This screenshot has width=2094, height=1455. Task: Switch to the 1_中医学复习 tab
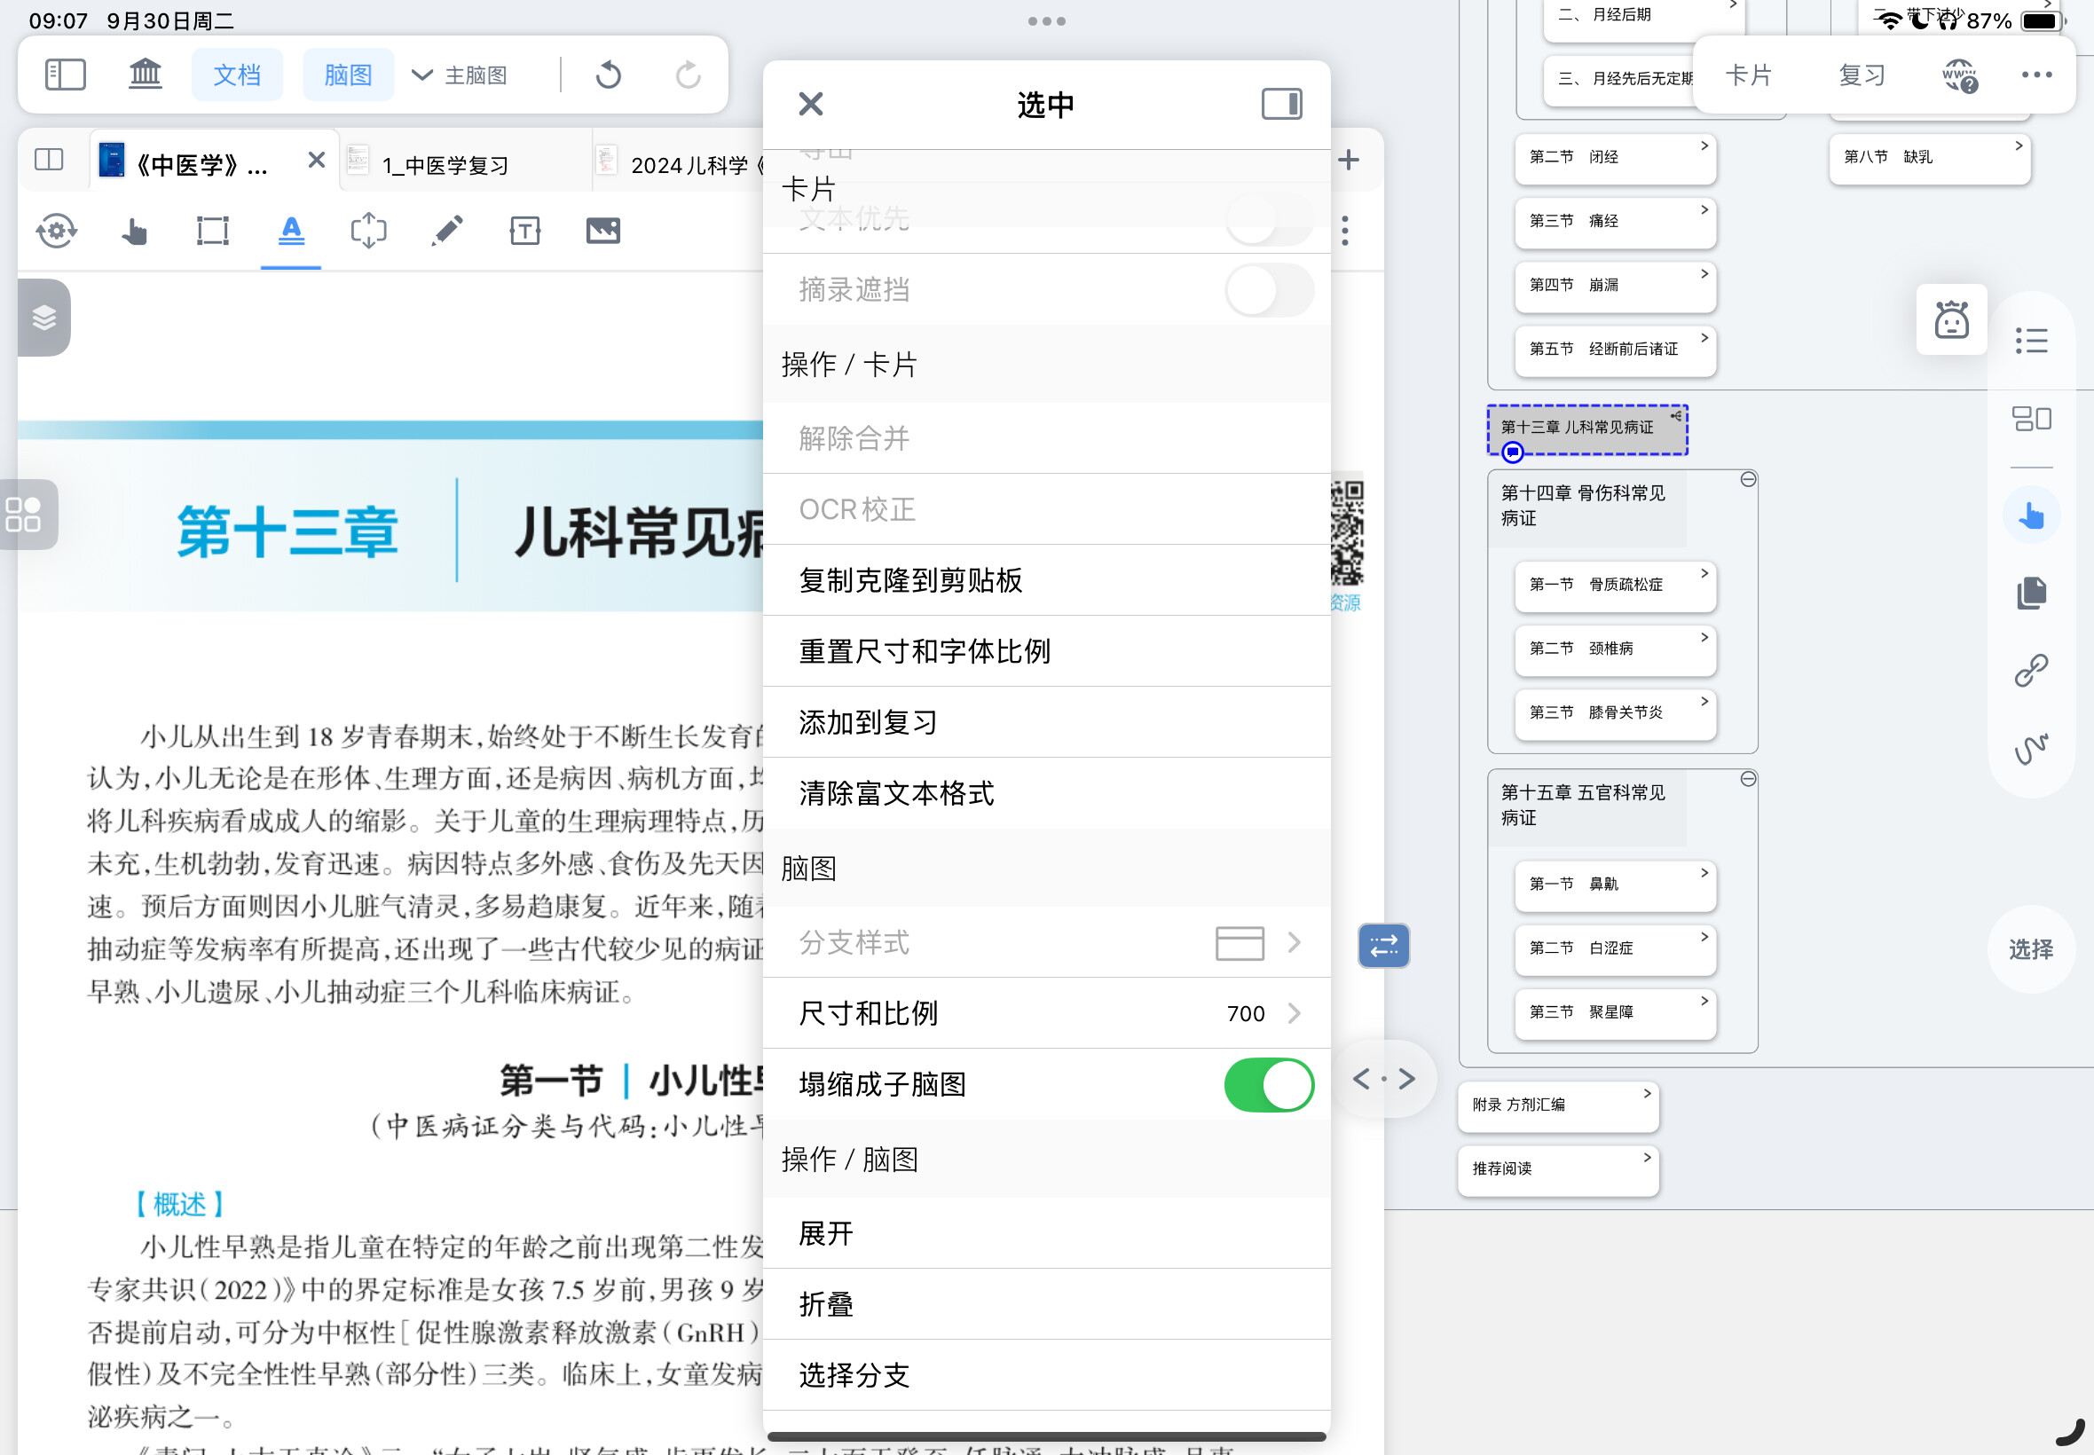tap(445, 165)
